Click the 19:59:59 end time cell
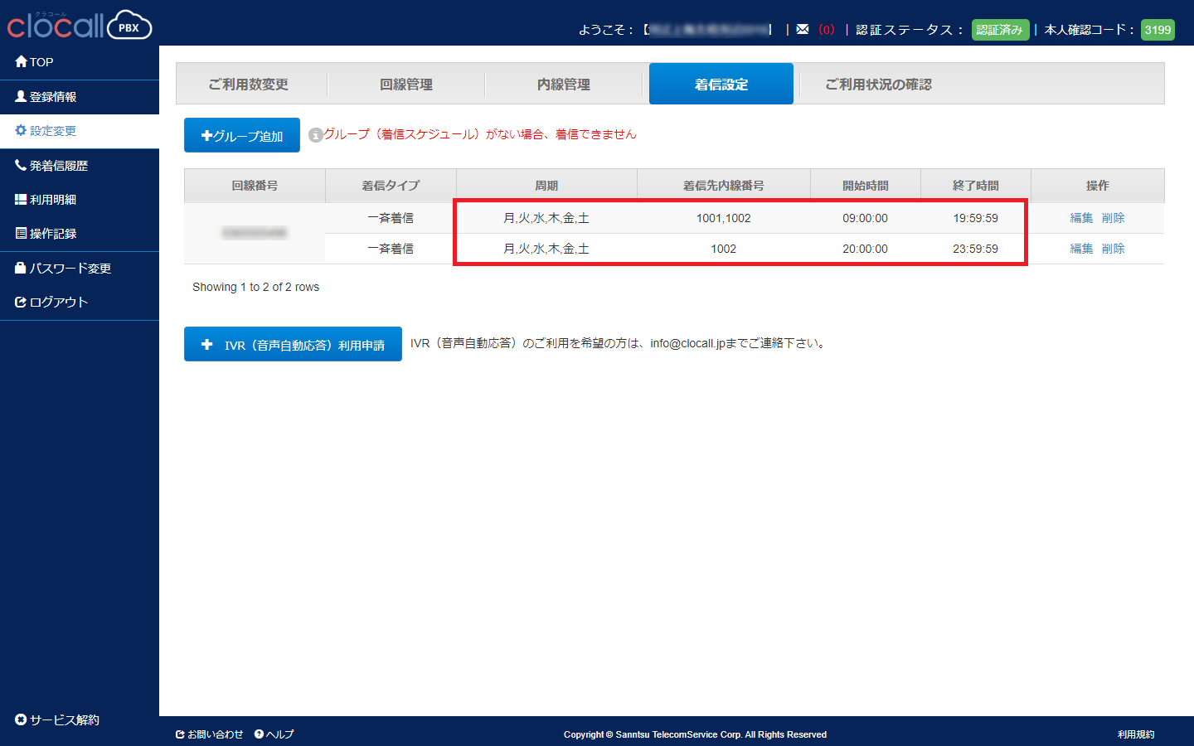The height and width of the screenshot is (746, 1194). (976, 218)
